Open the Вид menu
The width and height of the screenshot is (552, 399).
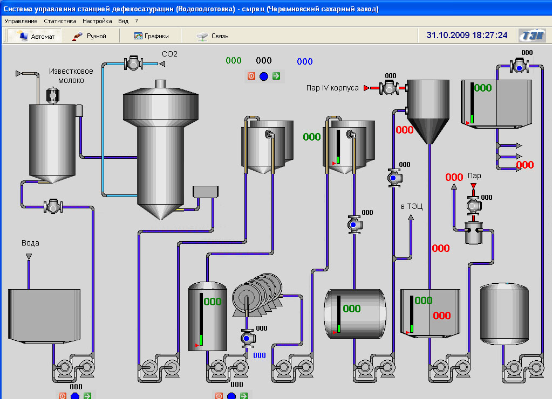(123, 21)
